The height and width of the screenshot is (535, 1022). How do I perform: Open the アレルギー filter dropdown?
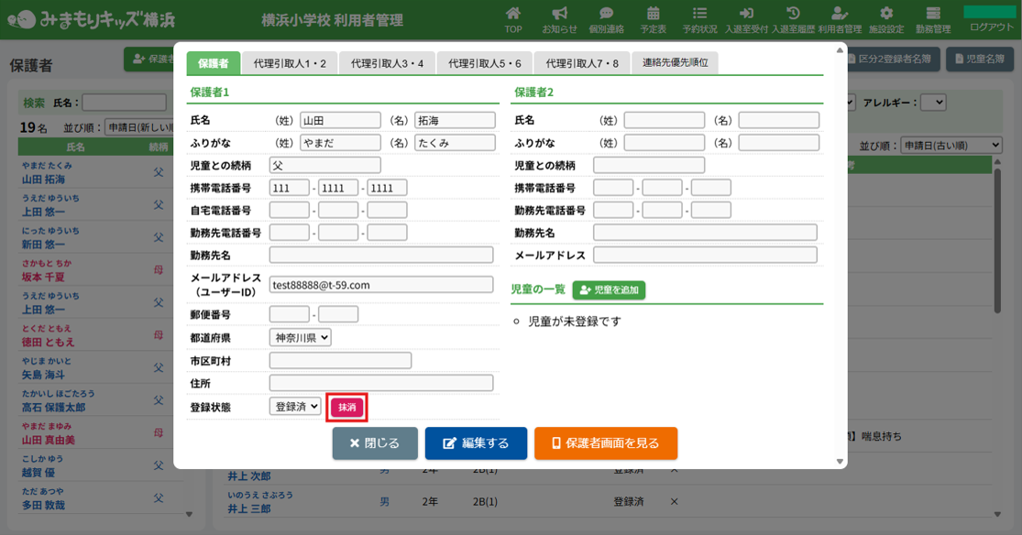[x=933, y=103]
